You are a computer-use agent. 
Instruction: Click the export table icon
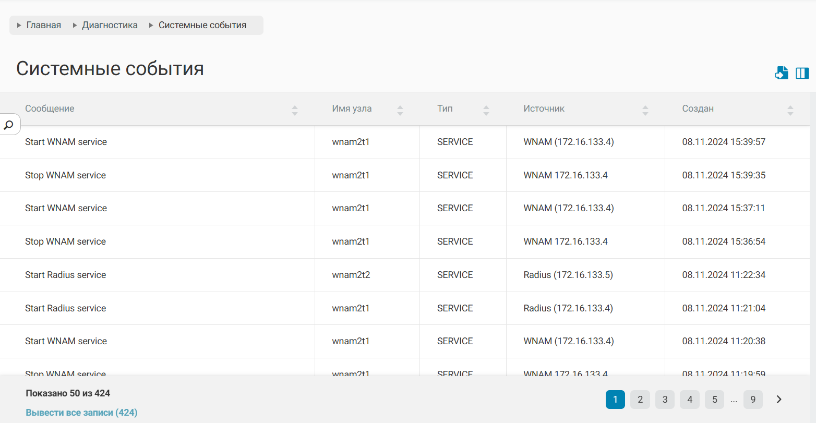(x=781, y=73)
